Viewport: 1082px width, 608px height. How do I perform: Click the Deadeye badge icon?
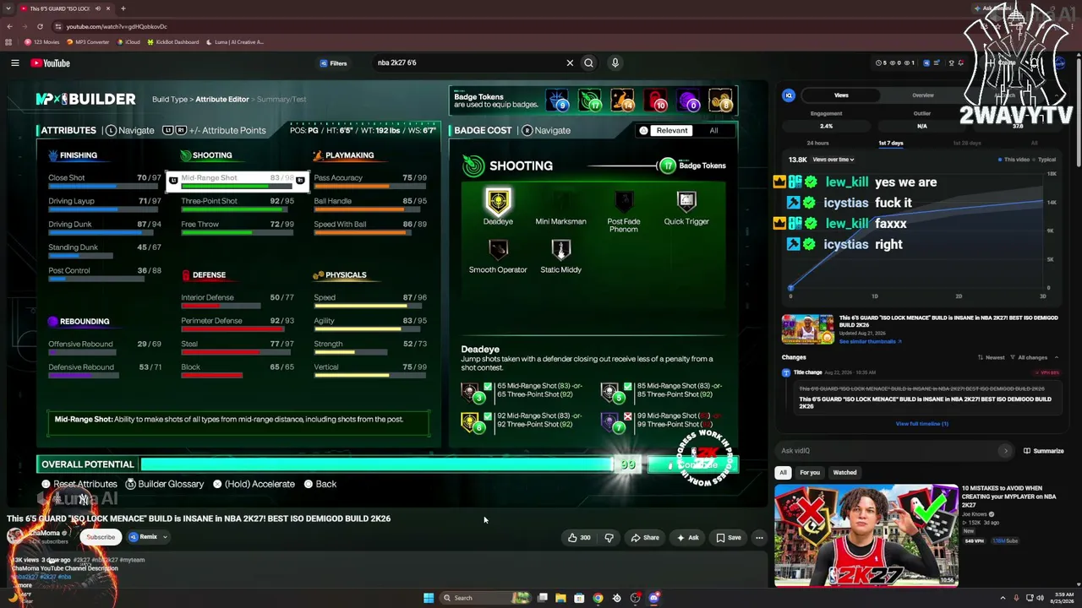[498, 202]
